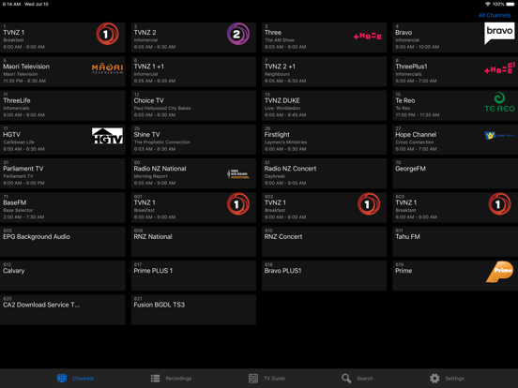The width and height of the screenshot is (518, 388).
Task: Tap the 'Live: Wimbledon' programme text
Action: point(282,108)
